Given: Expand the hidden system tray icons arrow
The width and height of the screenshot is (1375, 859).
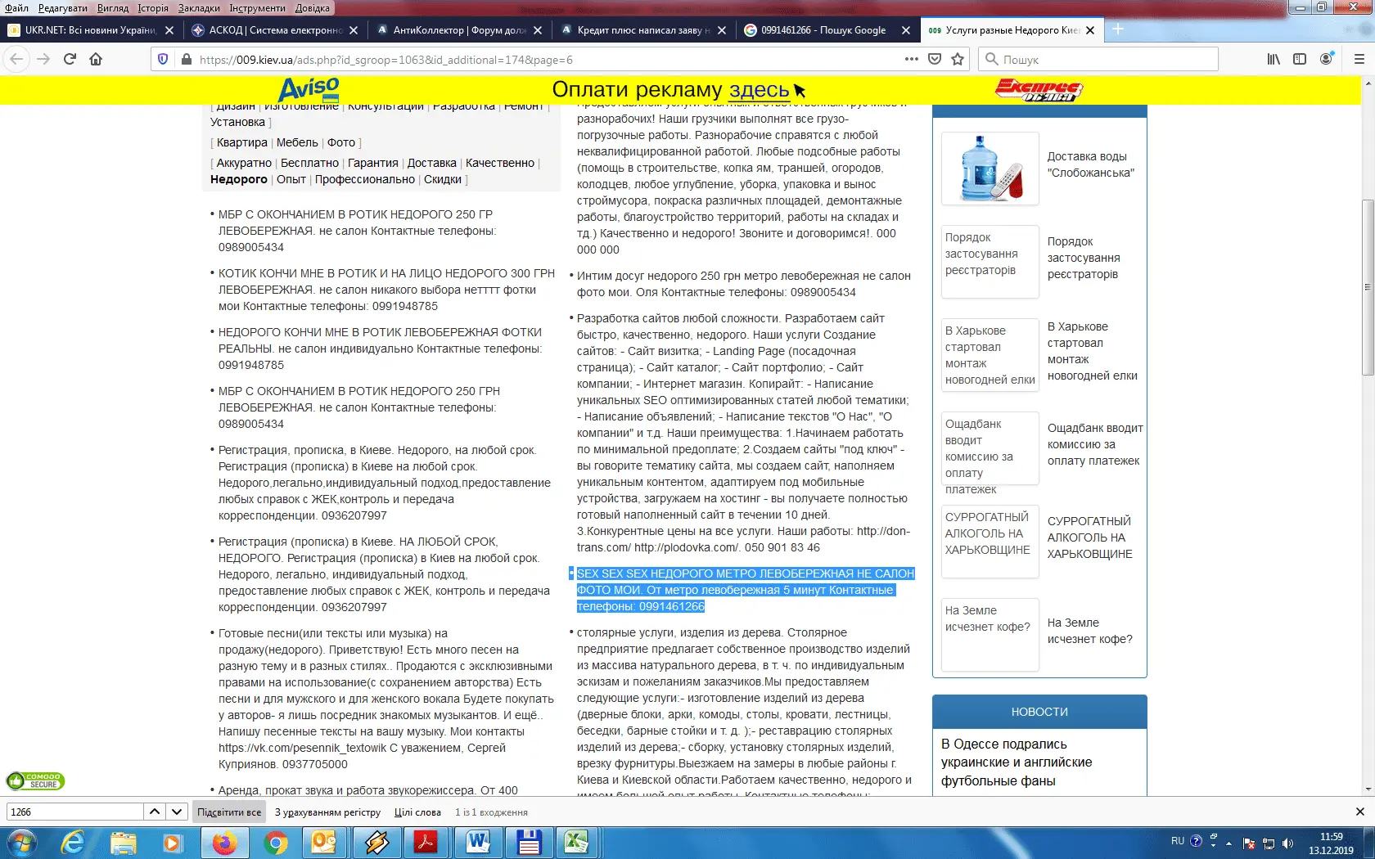Looking at the screenshot, I should click(1228, 842).
